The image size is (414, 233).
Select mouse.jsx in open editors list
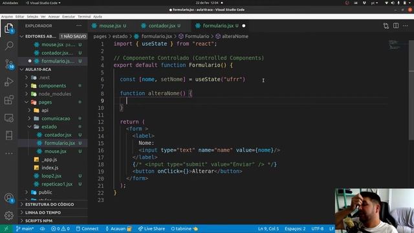(53, 45)
